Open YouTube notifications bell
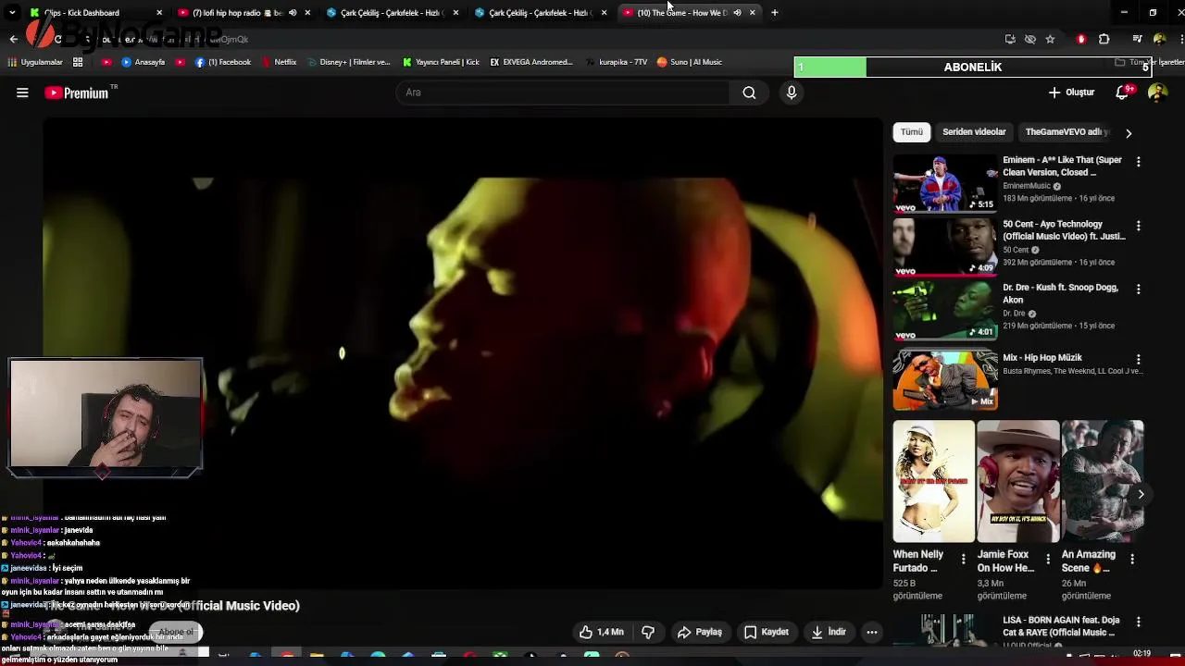 [1122, 92]
